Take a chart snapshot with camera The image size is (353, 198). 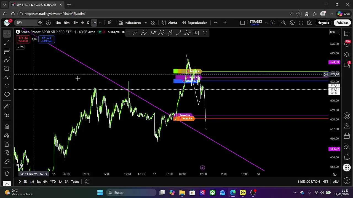[x=310, y=23]
